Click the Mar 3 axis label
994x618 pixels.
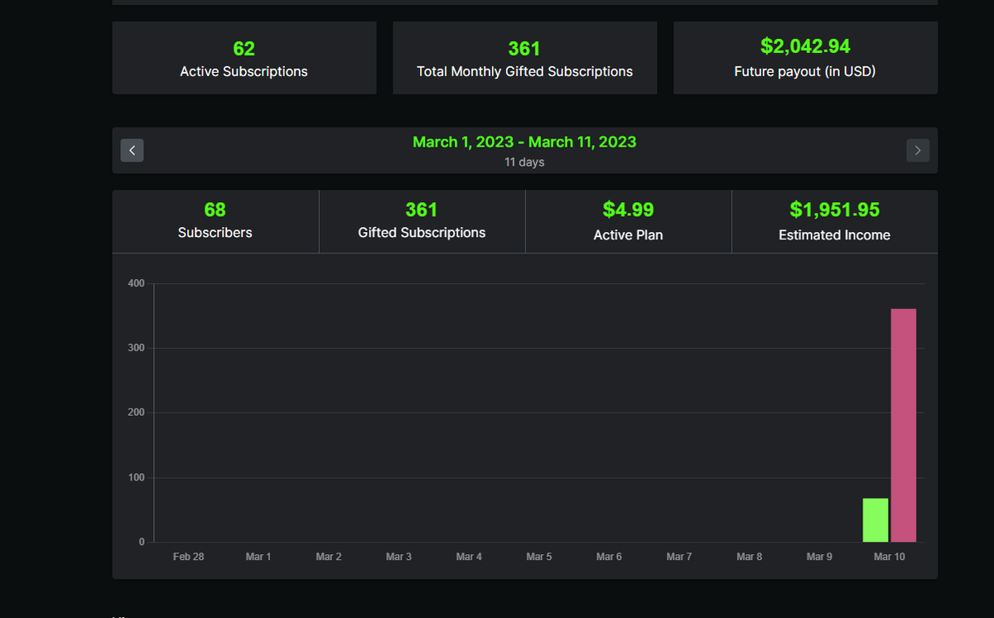398,557
